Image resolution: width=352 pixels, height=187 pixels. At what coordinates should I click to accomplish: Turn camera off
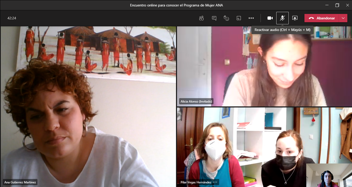(x=270, y=18)
